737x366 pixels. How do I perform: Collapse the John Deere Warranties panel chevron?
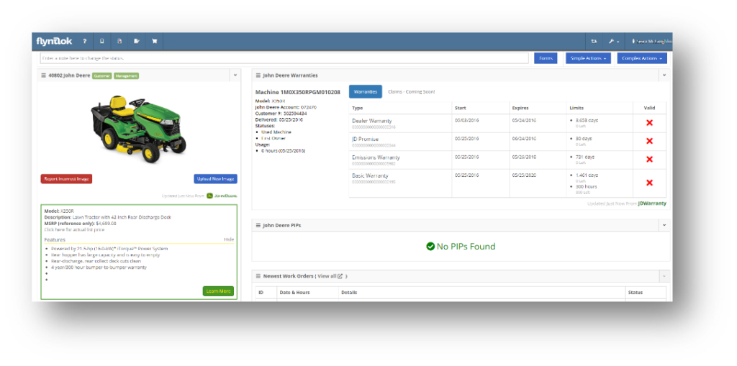(x=664, y=76)
